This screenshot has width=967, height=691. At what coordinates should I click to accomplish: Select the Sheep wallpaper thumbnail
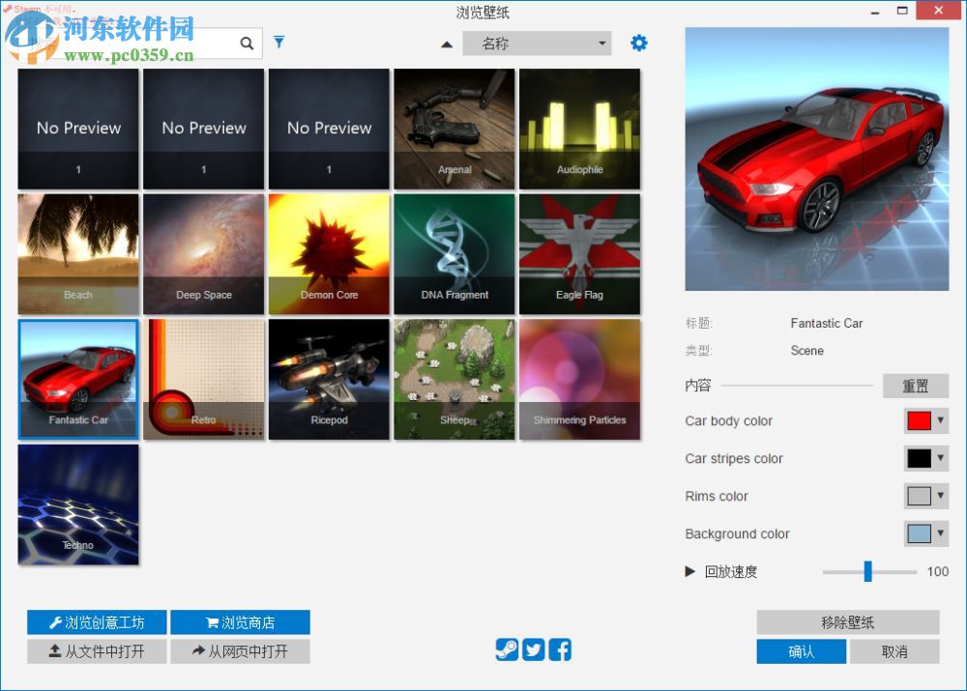pos(454,379)
